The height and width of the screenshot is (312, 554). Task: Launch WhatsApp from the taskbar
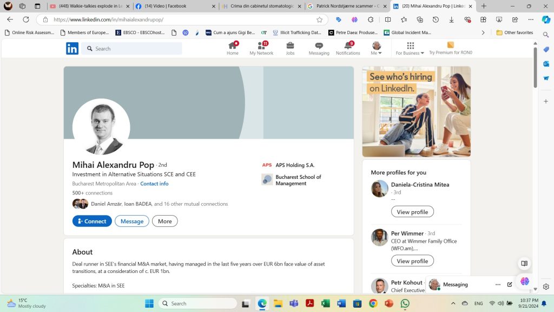pos(405,303)
